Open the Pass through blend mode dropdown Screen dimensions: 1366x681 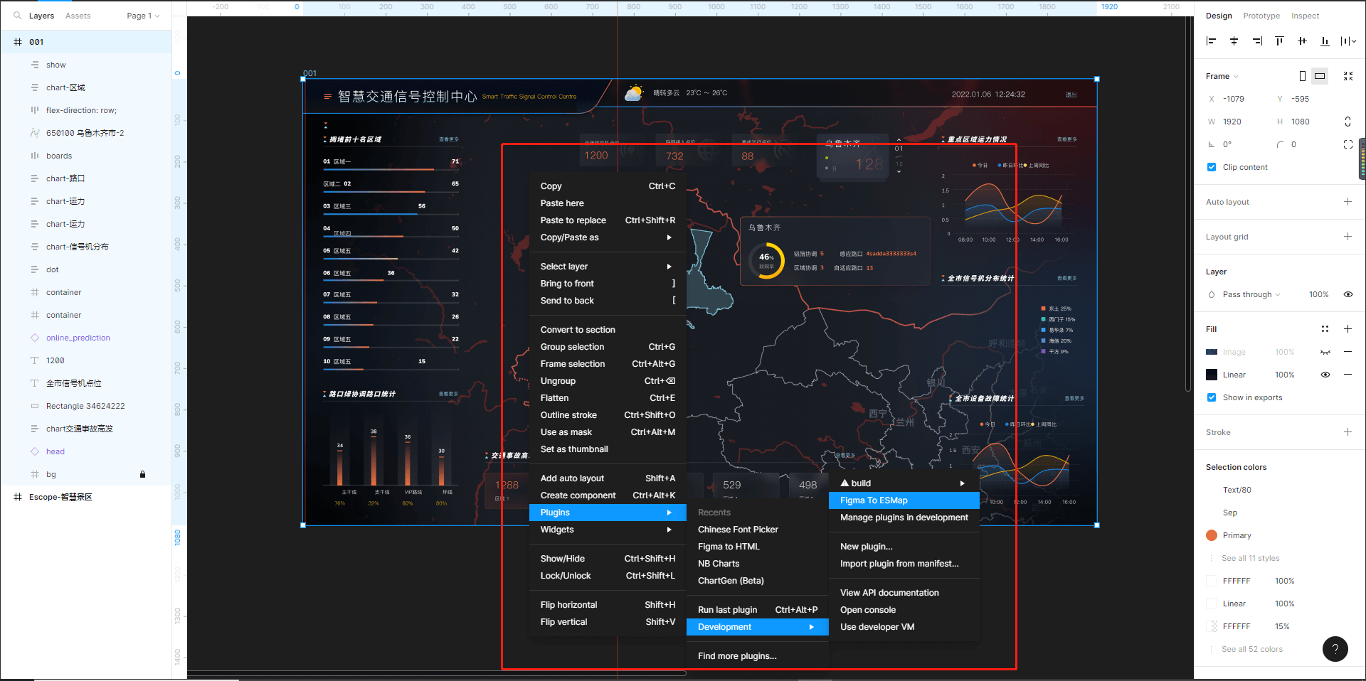1251,294
